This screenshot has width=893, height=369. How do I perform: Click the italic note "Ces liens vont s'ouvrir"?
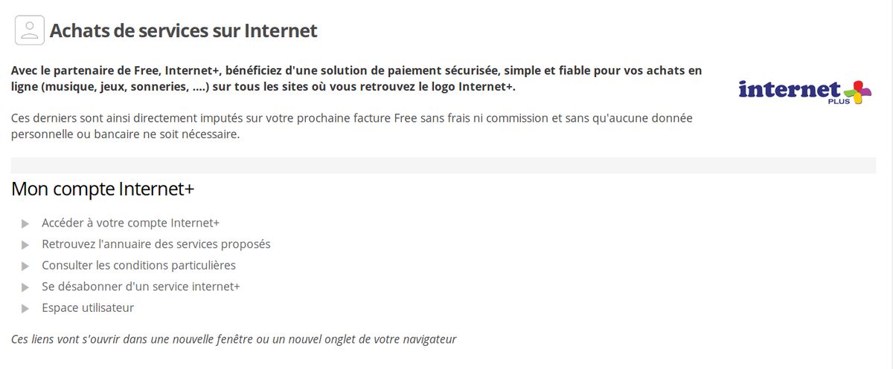point(234,339)
